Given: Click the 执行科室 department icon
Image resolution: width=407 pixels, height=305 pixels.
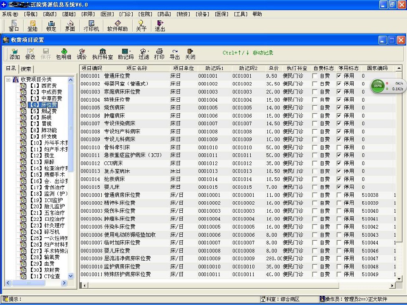Looking at the screenshot, I should [x=103, y=54].
